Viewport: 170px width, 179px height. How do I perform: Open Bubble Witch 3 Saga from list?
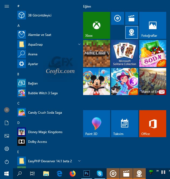click(x=49, y=93)
